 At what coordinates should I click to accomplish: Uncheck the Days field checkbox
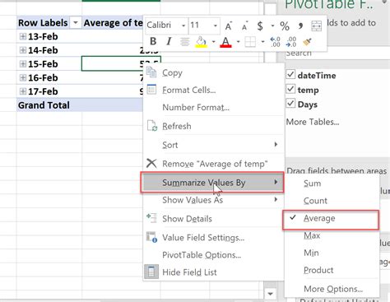click(290, 104)
